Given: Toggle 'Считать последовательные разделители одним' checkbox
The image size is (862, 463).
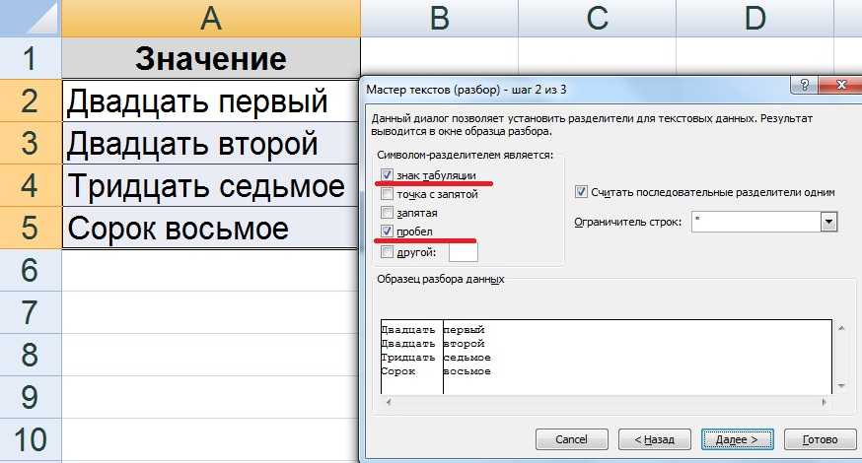Looking at the screenshot, I should click(x=581, y=192).
